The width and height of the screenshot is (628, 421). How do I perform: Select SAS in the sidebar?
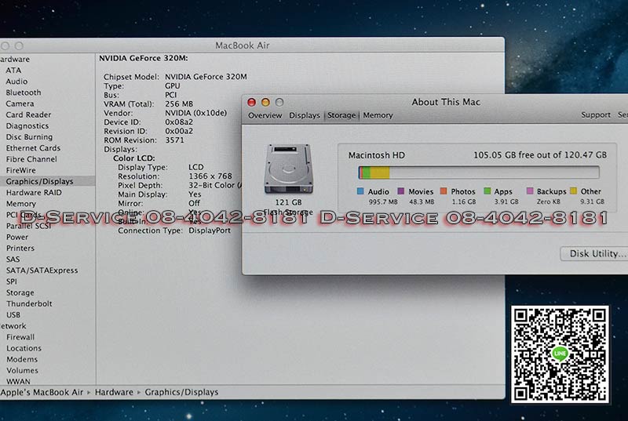point(13,259)
